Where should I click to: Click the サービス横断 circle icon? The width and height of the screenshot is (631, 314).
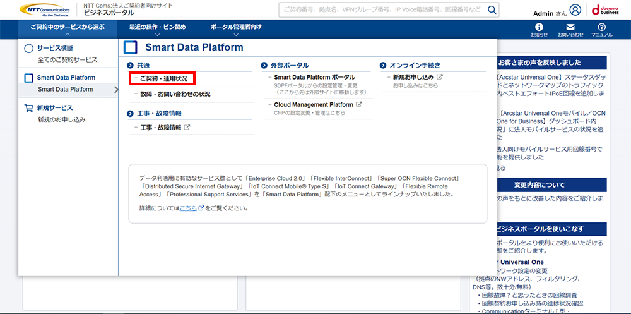(x=28, y=49)
